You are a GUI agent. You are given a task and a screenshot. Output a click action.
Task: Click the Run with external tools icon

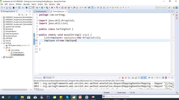(47, 7)
